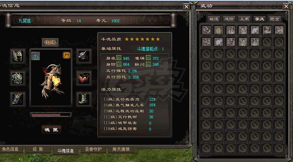Screen dimensions: 293x162
Task: Increase 躲闪 with its plus button
Action: point(148,64)
